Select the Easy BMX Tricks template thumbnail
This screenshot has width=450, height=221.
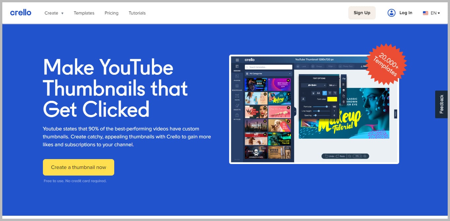(x=256, y=85)
